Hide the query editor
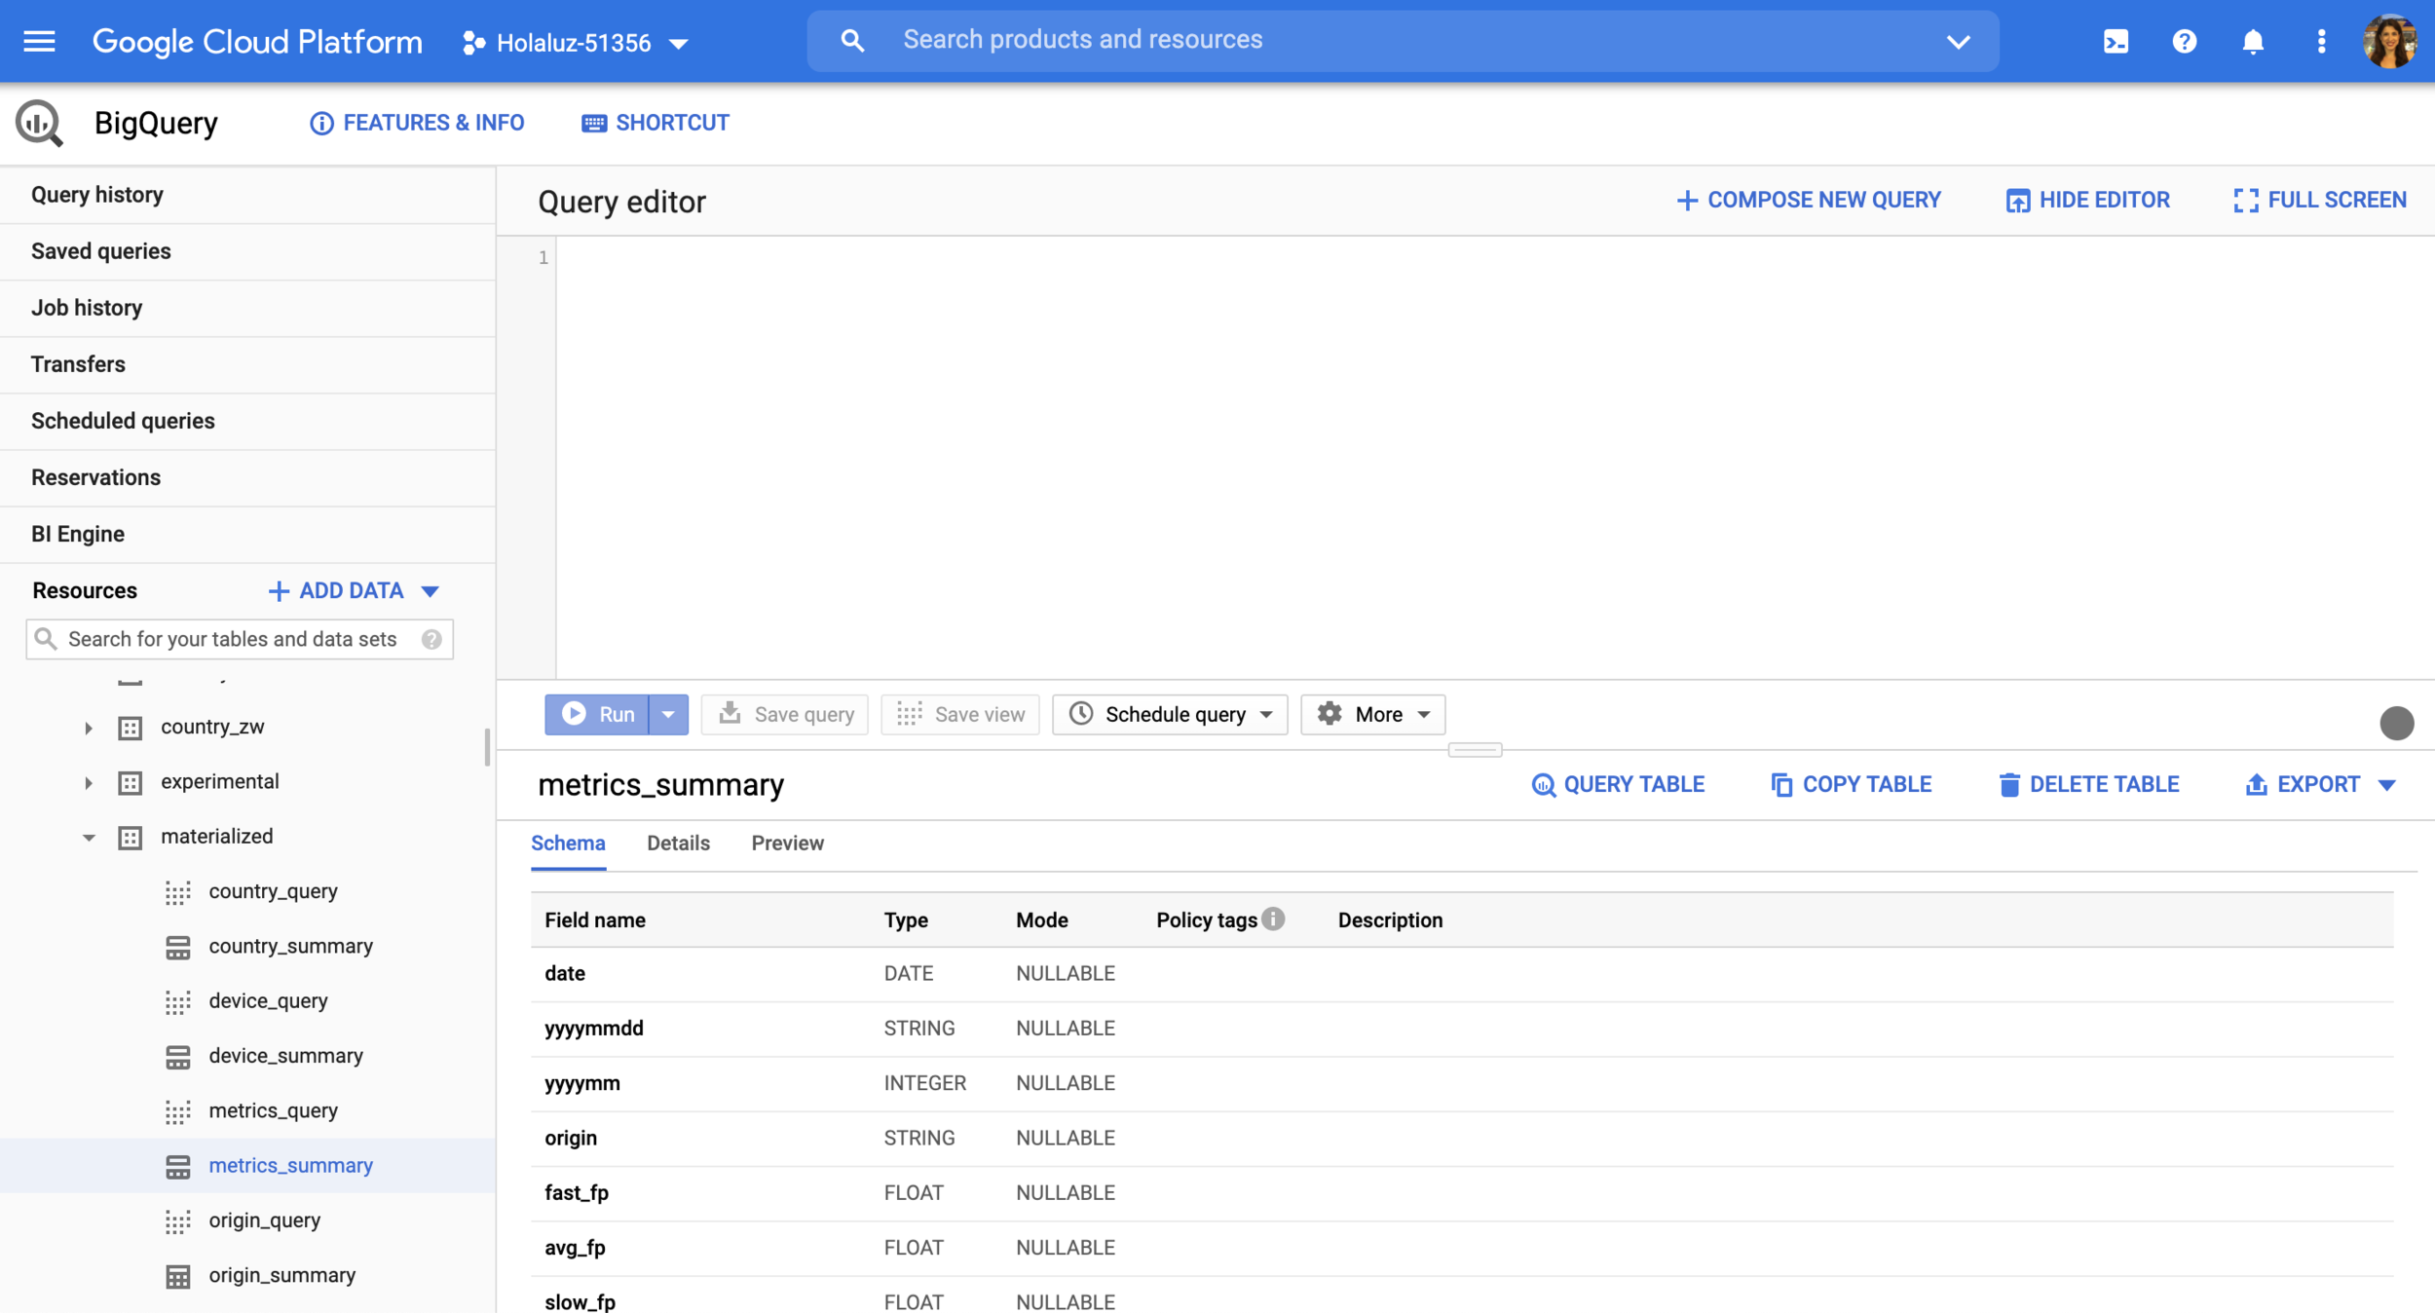 [2088, 200]
